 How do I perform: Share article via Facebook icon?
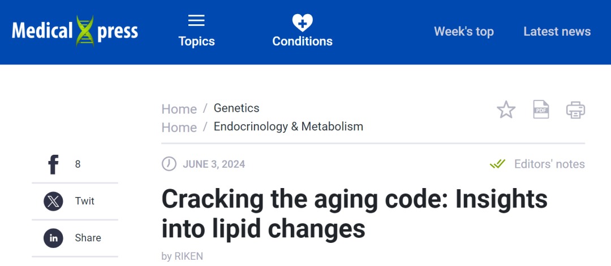coord(53,165)
